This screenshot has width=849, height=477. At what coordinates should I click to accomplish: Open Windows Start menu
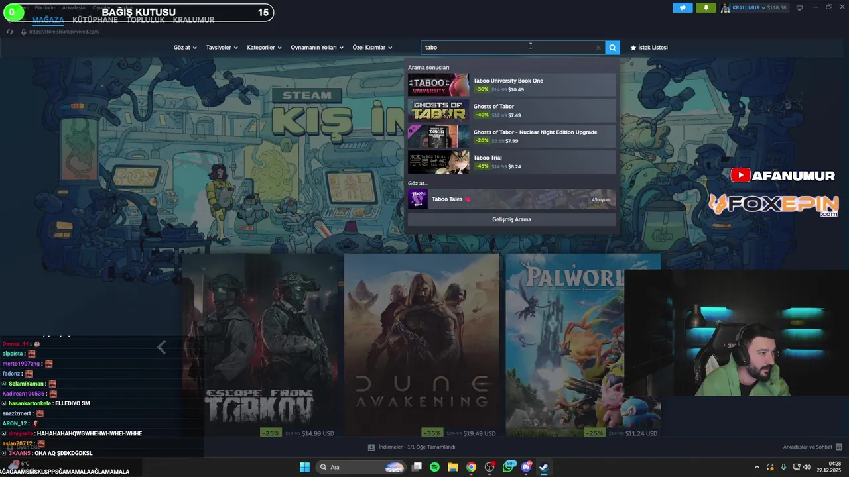(304, 467)
